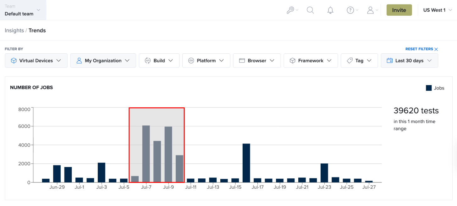Click the X icon beside Reset Filters

click(436, 49)
